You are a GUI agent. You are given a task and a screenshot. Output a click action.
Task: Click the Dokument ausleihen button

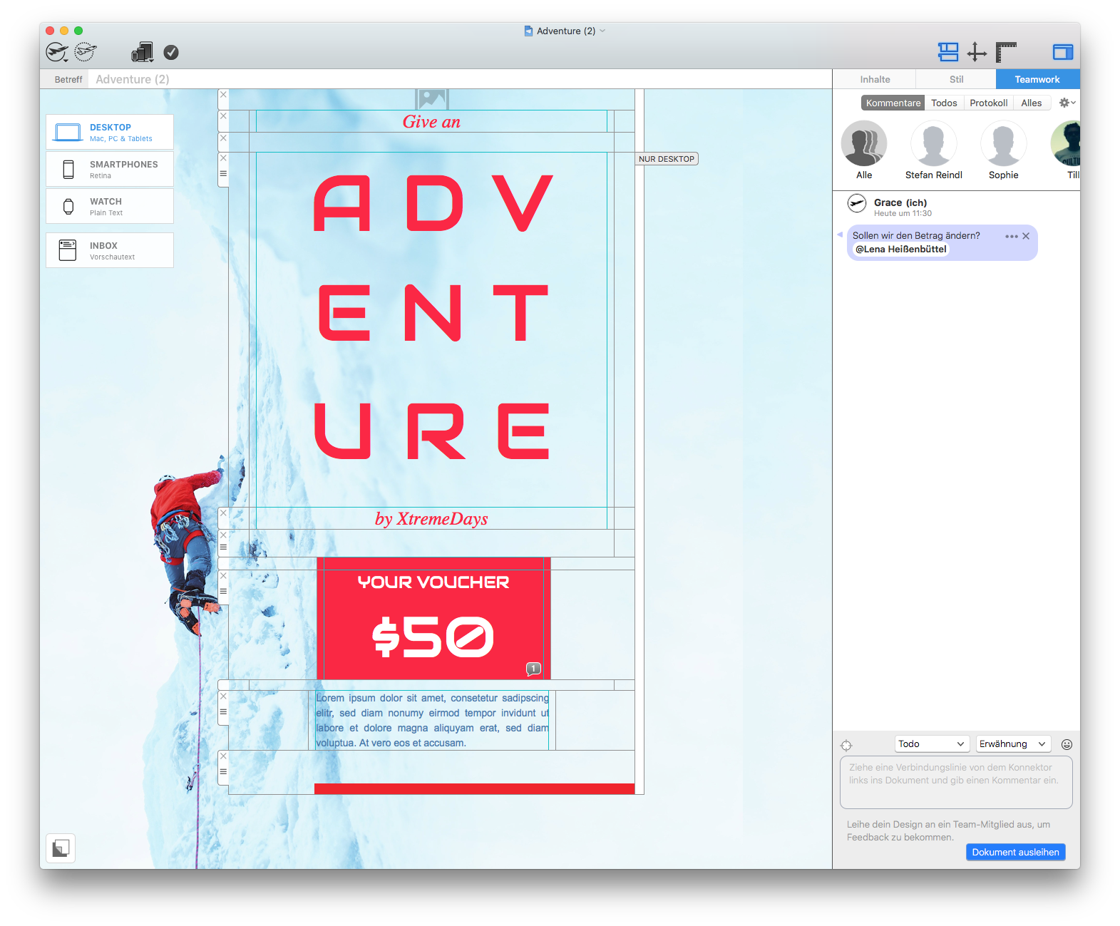1015,852
